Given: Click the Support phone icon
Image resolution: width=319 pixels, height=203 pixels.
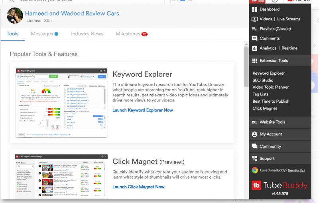Looking at the screenshot, I should point(254,158).
